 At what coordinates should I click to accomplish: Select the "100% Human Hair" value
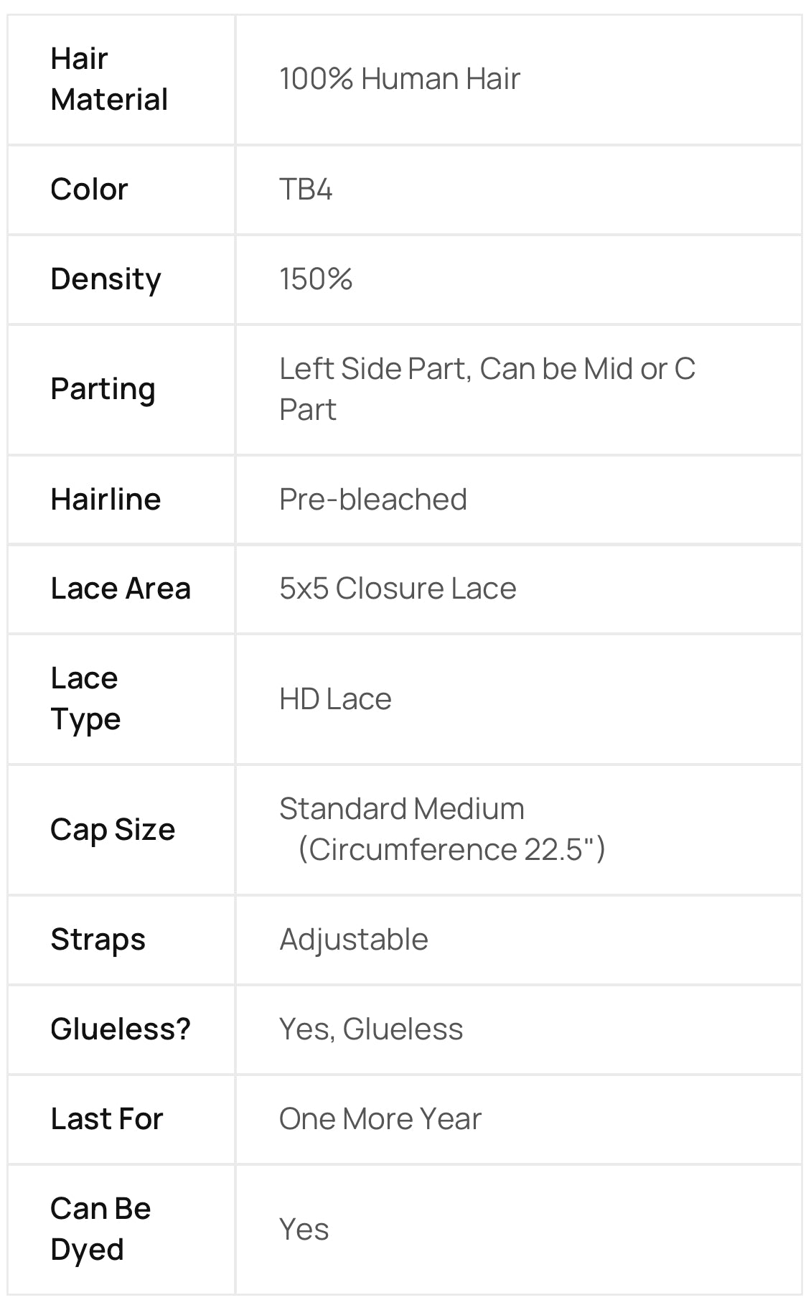click(x=399, y=79)
